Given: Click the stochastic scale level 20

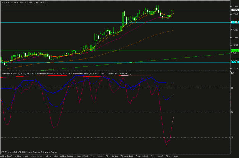Looking at the screenshot, I should click(x=232, y=137).
